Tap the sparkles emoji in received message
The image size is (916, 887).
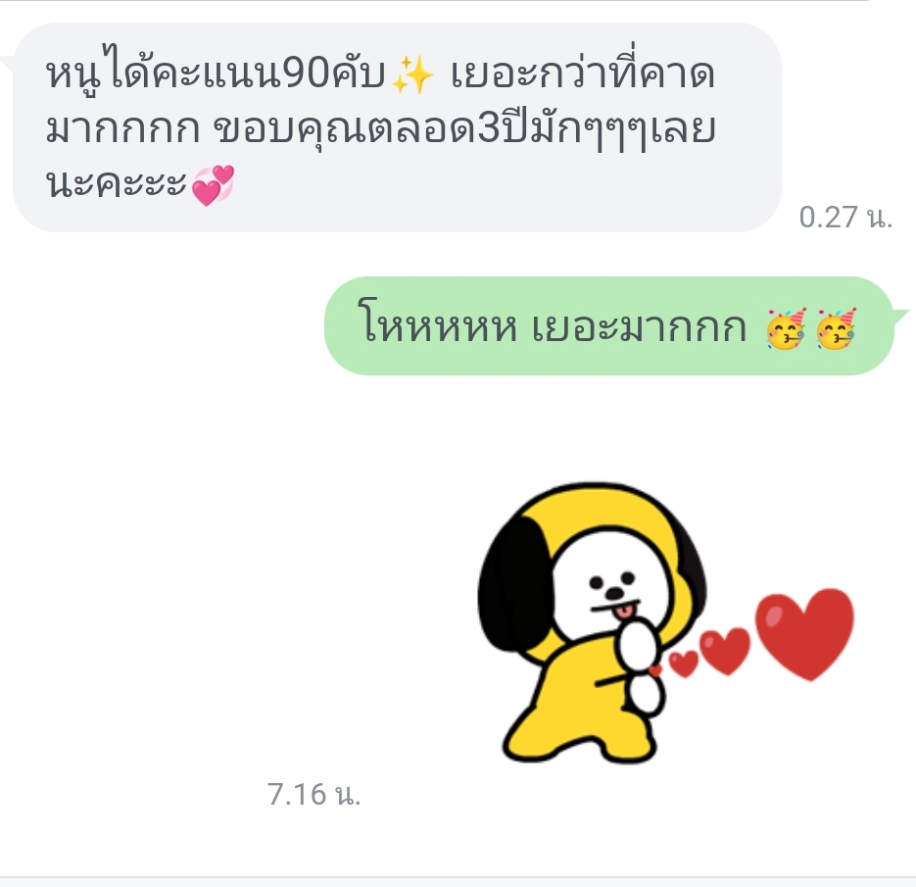[412, 74]
